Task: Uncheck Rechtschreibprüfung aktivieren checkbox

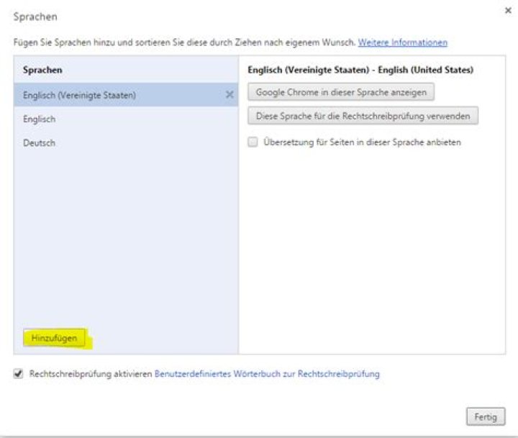Action: (19, 374)
